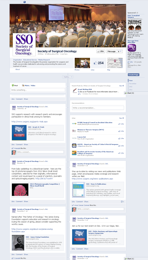This screenshot has height=260, width=148.
Task: Select the Photo / Video tab
Action: tap(29, 85)
